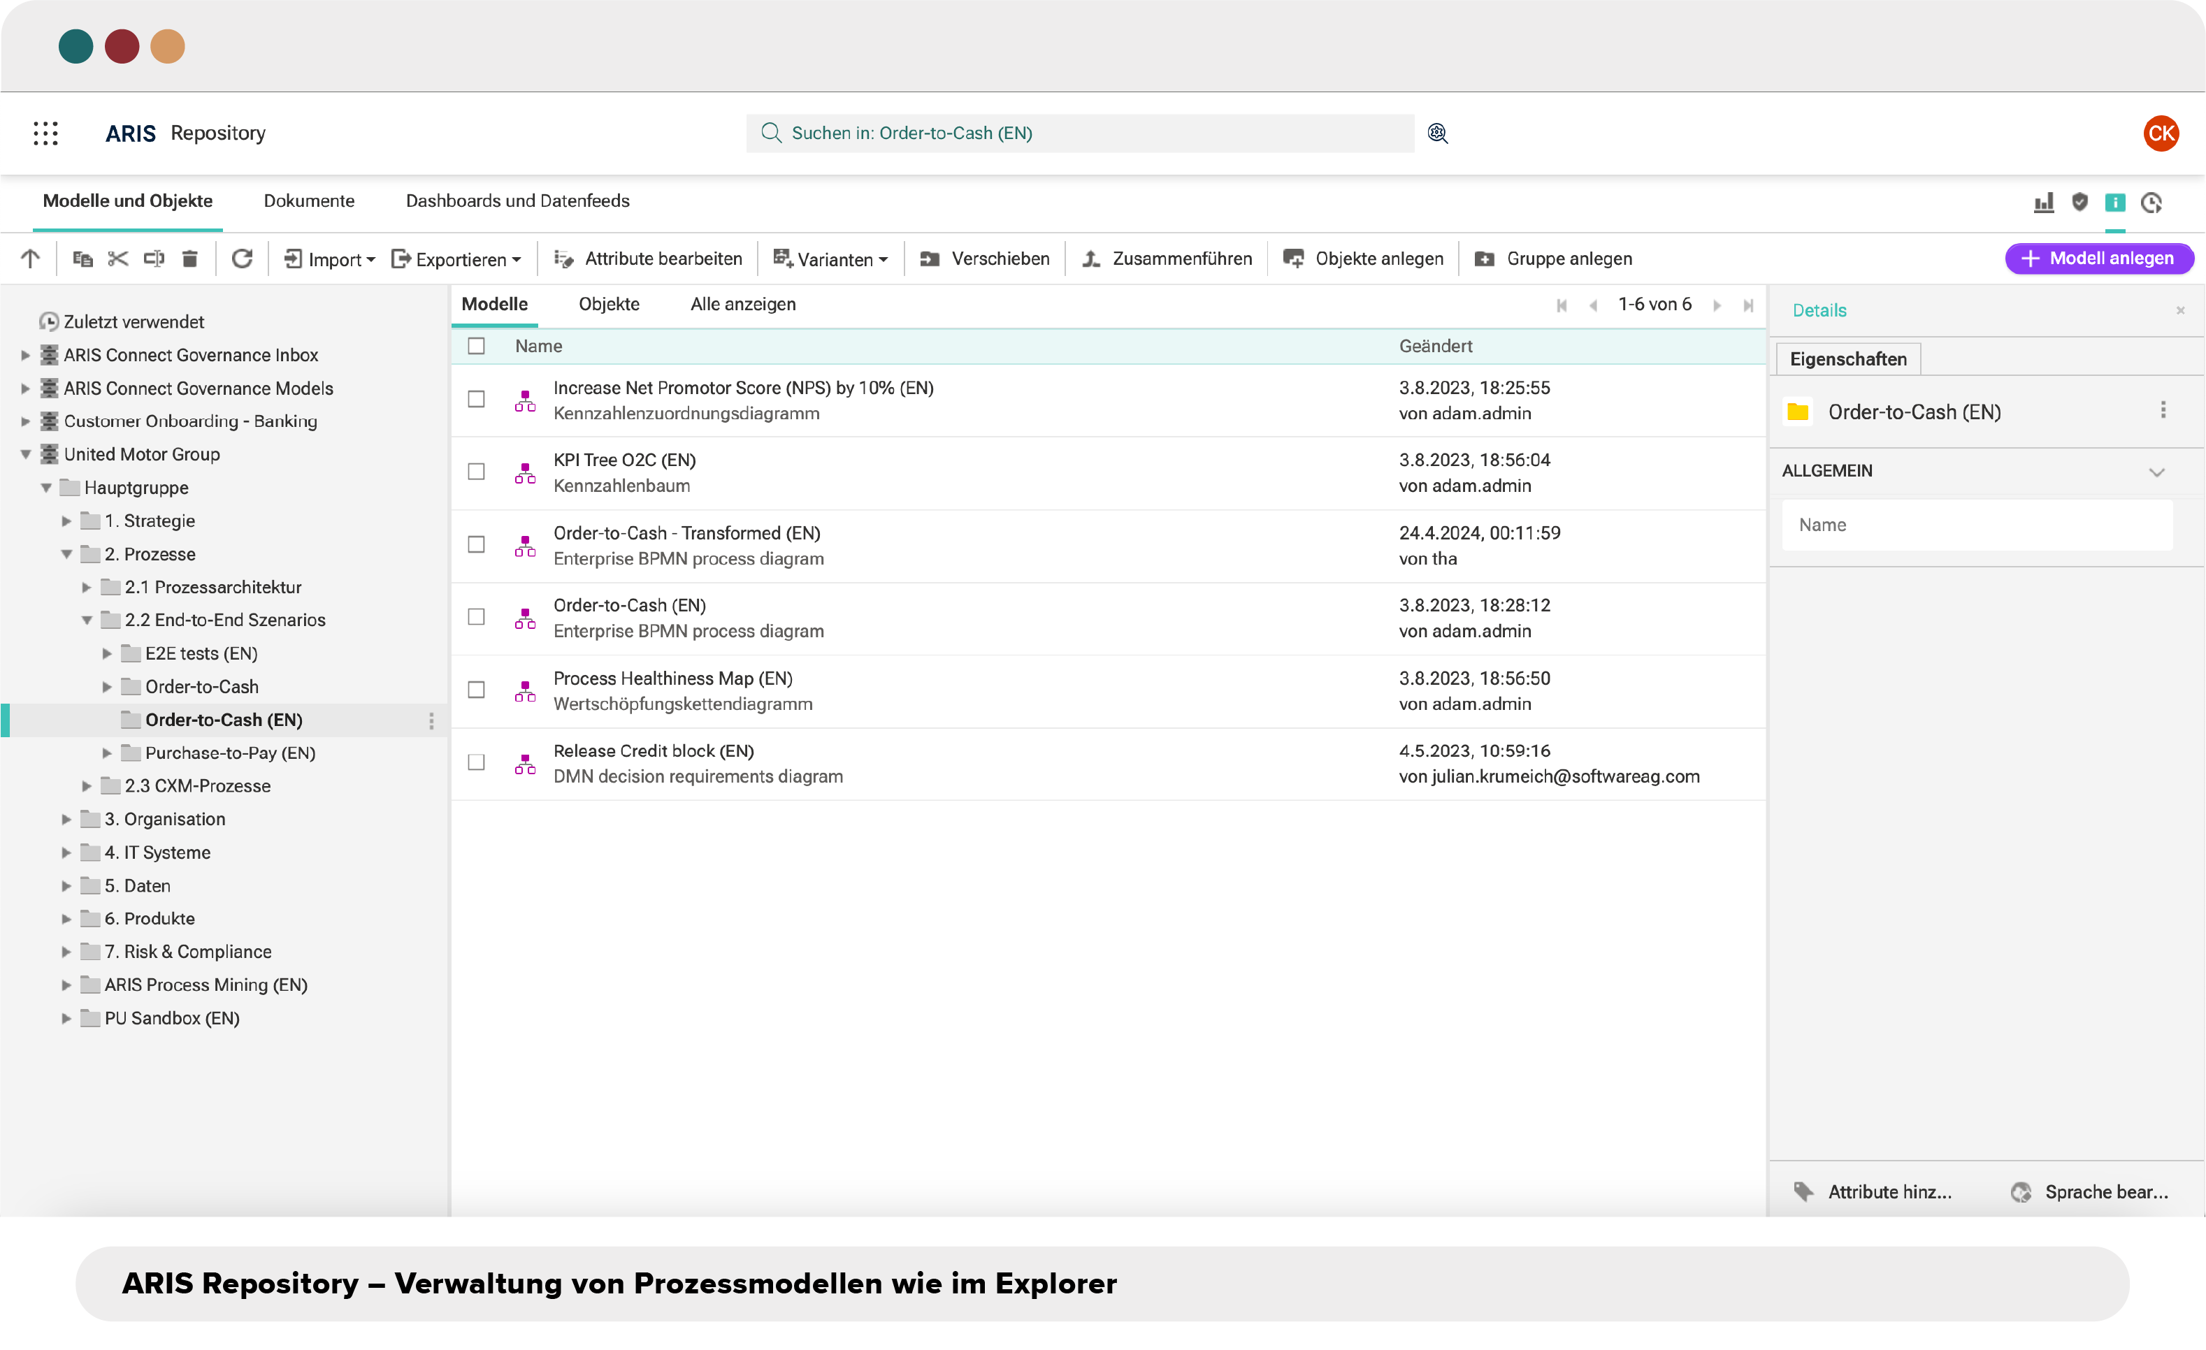The height and width of the screenshot is (1350, 2206).
Task: Collapse the United Motor Group database
Action: click(x=26, y=455)
